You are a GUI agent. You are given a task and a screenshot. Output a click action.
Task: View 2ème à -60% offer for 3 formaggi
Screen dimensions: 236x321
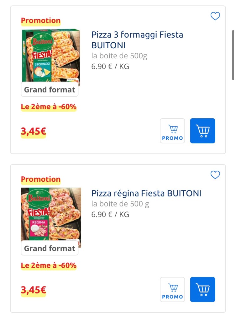tap(49, 107)
